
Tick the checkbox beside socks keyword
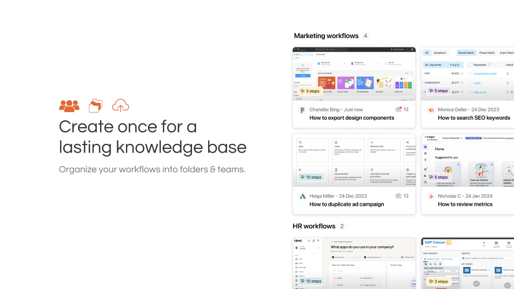[x=471, y=83]
